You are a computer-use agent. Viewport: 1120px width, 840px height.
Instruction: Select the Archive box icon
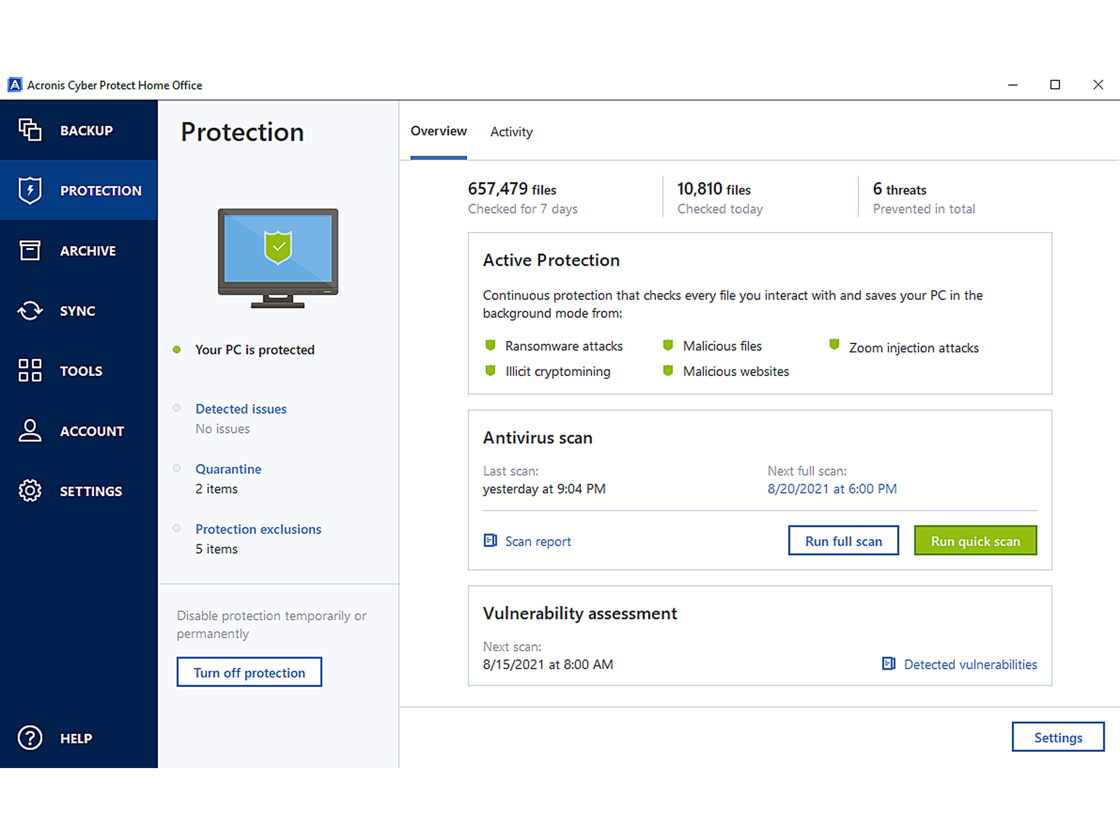coord(30,250)
